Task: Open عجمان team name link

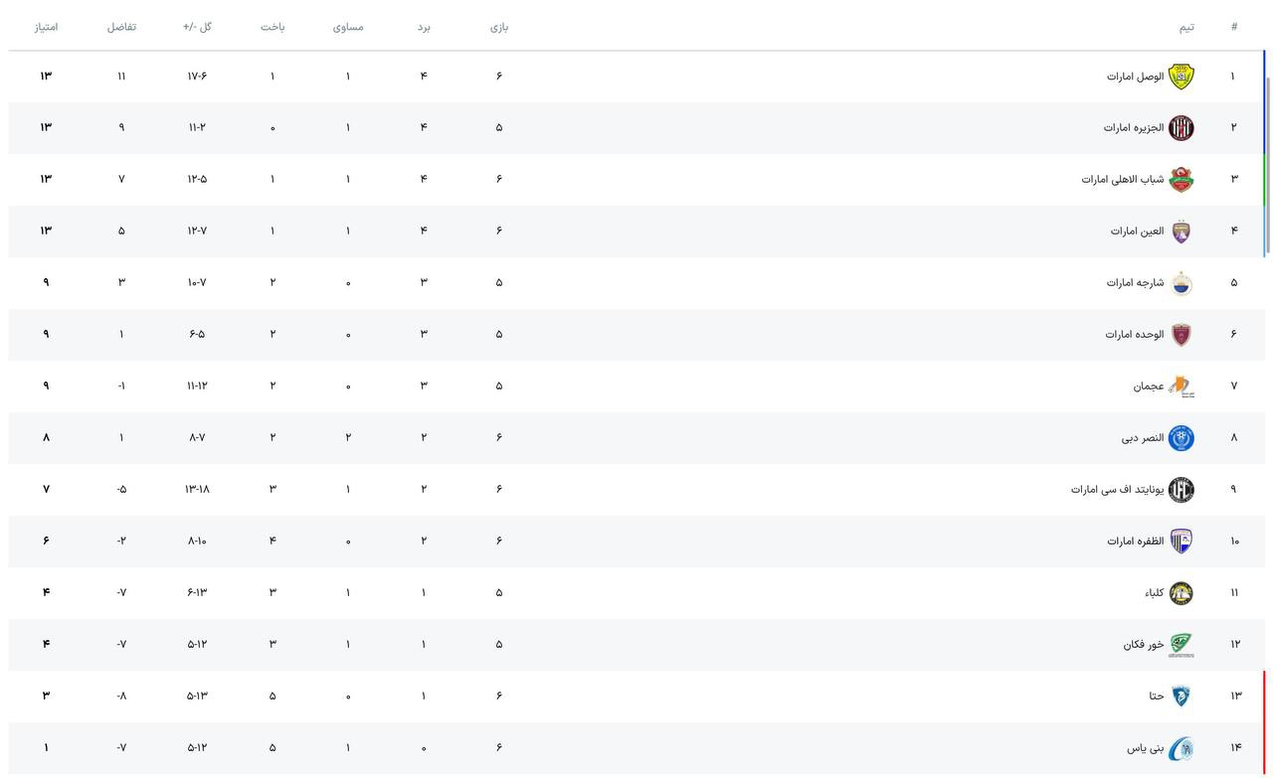Action: (1149, 387)
